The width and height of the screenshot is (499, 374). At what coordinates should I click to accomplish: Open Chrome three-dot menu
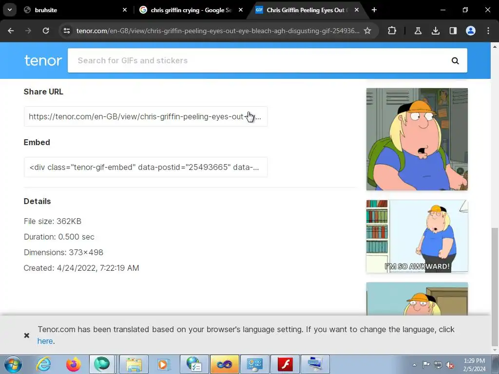tap(488, 31)
